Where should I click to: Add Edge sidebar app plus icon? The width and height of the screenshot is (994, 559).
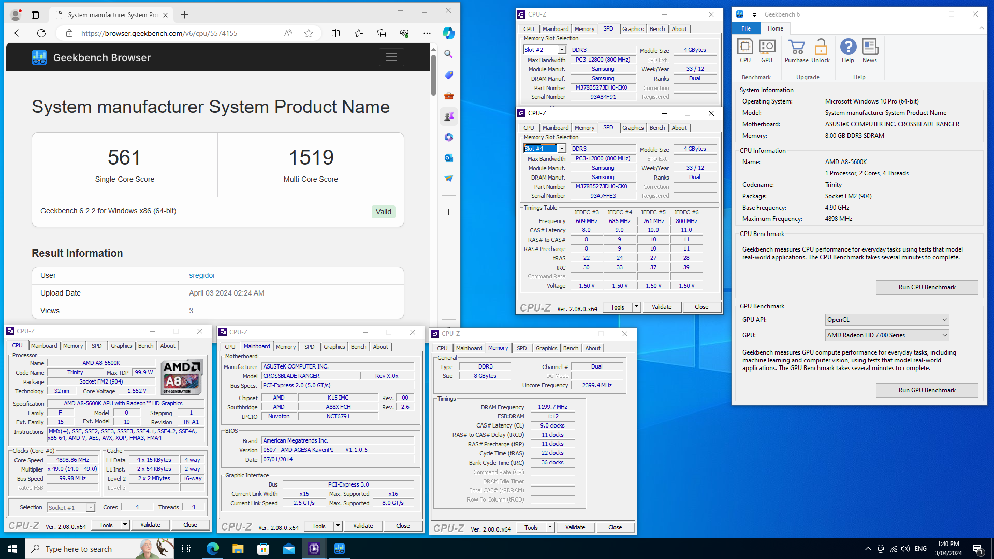pyautogui.click(x=448, y=212)
